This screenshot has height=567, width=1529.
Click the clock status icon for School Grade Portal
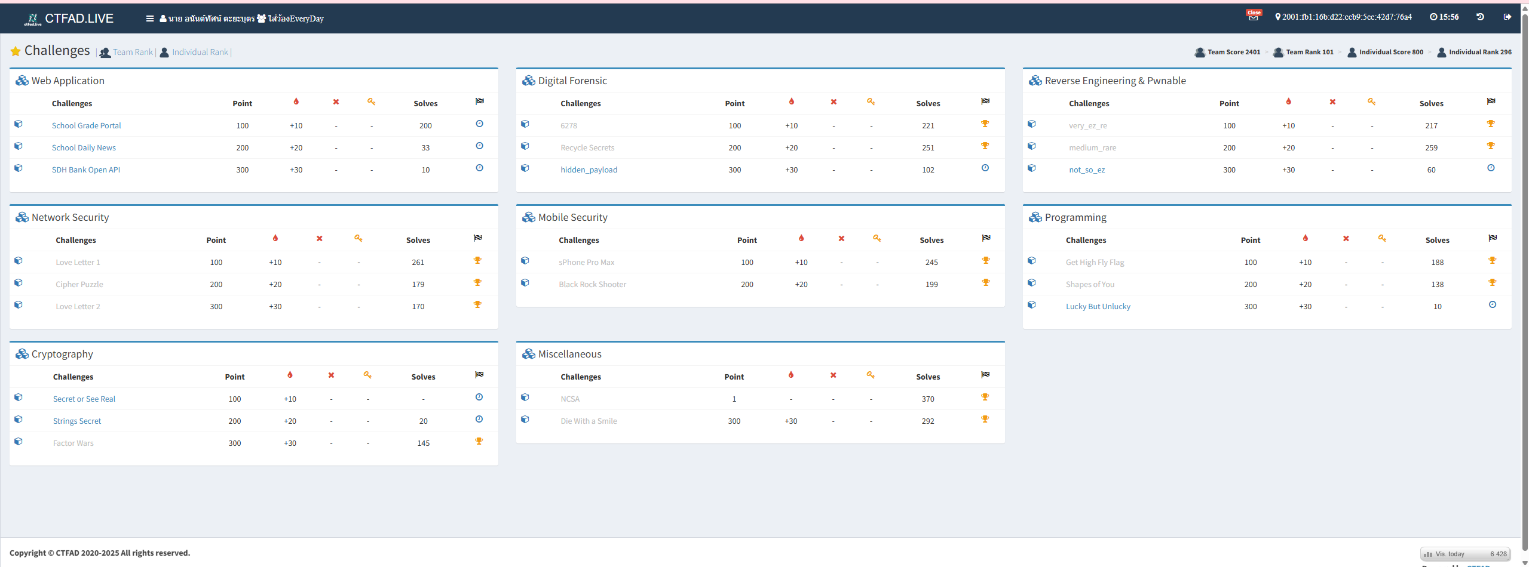(479, 124)
